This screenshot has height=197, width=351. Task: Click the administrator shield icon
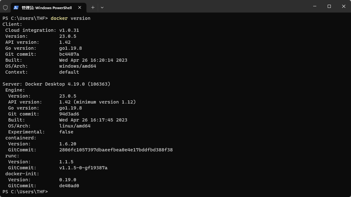pyautogui.click(x=5, y=8)
